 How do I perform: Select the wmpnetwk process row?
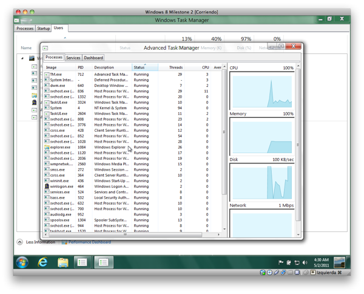click(133, 164)
